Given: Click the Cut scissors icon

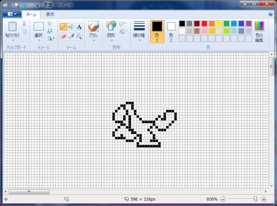Looking at the screenshot, I should tap(24, 23).
